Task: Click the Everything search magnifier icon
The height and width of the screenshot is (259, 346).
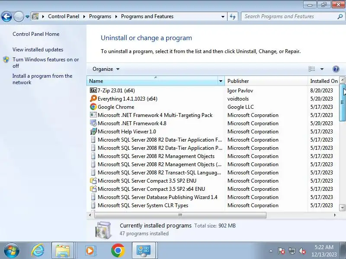Action: 93,98
